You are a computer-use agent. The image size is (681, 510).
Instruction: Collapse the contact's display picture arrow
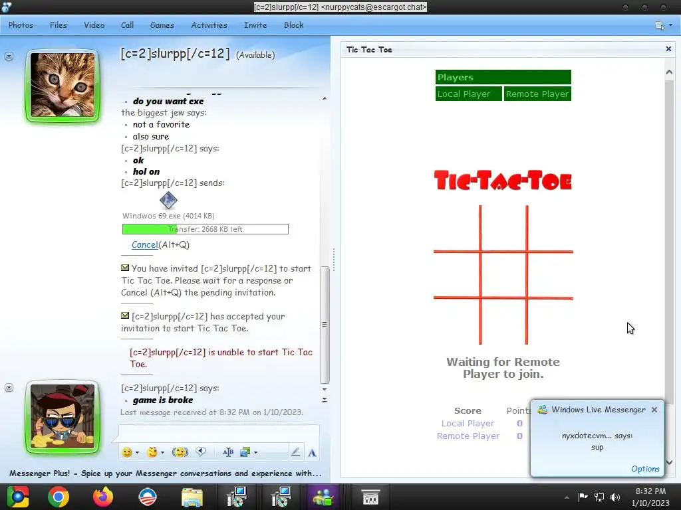(9, 56)
